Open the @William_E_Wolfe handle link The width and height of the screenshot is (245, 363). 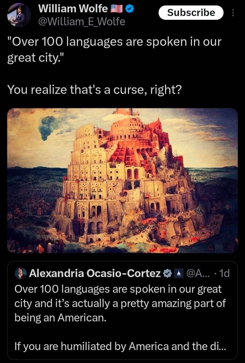(x=82, y=22)
